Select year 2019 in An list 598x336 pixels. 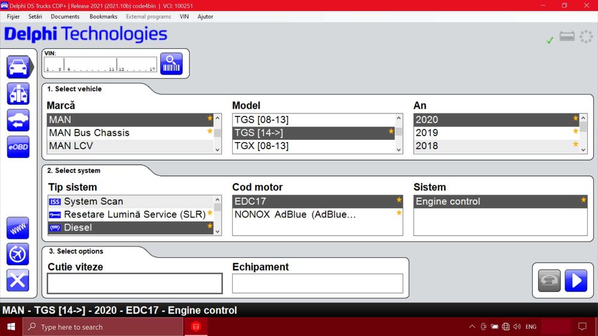tap(496, 133)
